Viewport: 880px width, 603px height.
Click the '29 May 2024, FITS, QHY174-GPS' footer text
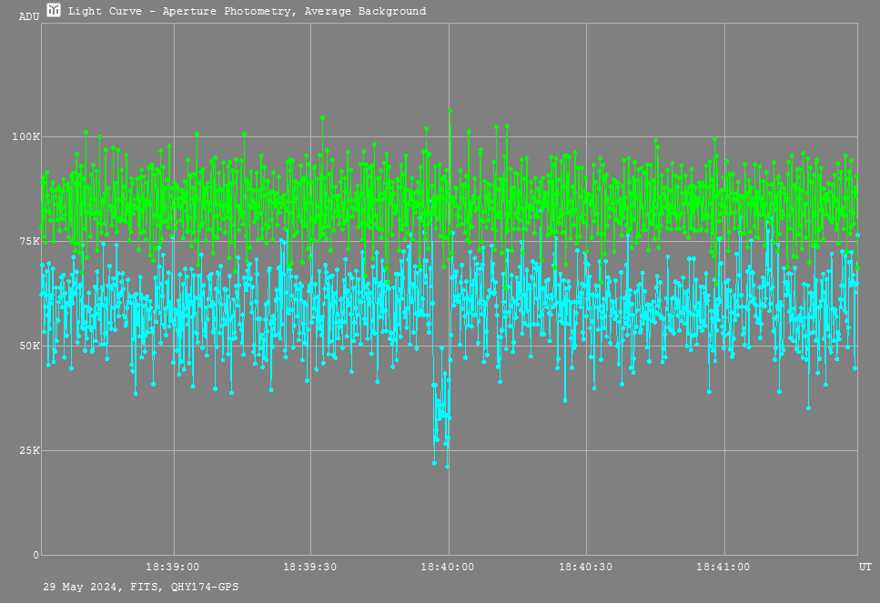pos(141,587)
